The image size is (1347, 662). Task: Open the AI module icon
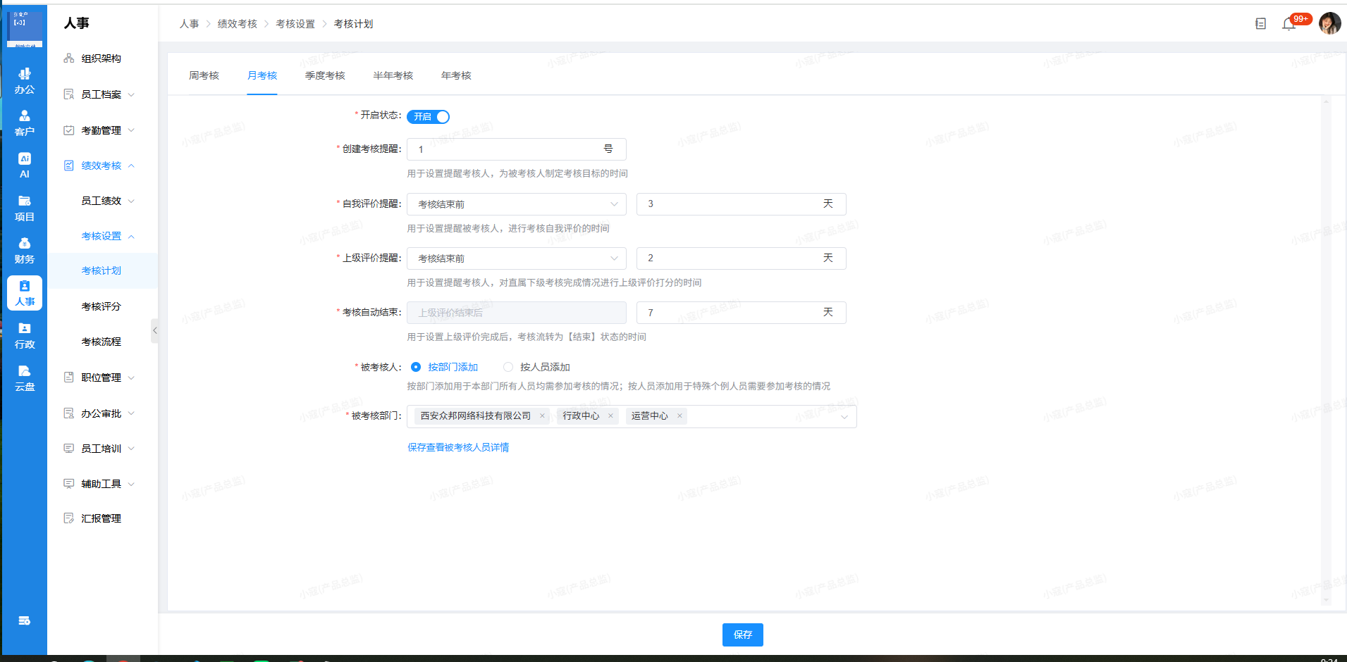click(x=25, y=165)
